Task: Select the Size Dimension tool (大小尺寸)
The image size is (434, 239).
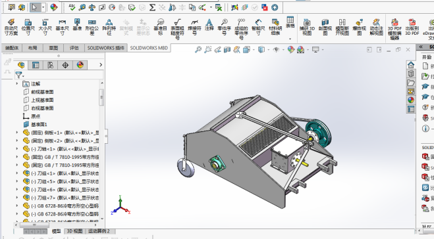Action: pyautogui.click(x=45, y=27)
